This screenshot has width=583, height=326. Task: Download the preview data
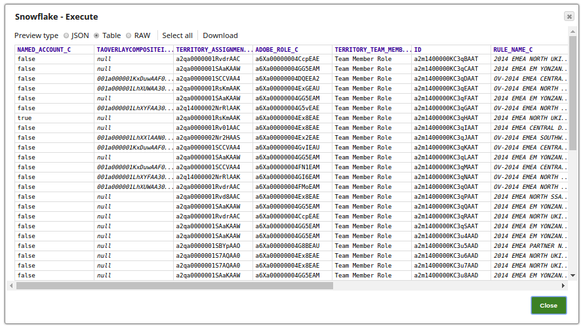(x=220, y=35)
